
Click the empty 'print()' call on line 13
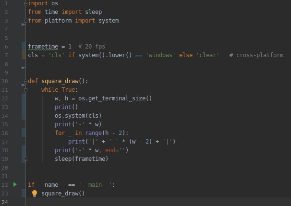tap(66, 107)
